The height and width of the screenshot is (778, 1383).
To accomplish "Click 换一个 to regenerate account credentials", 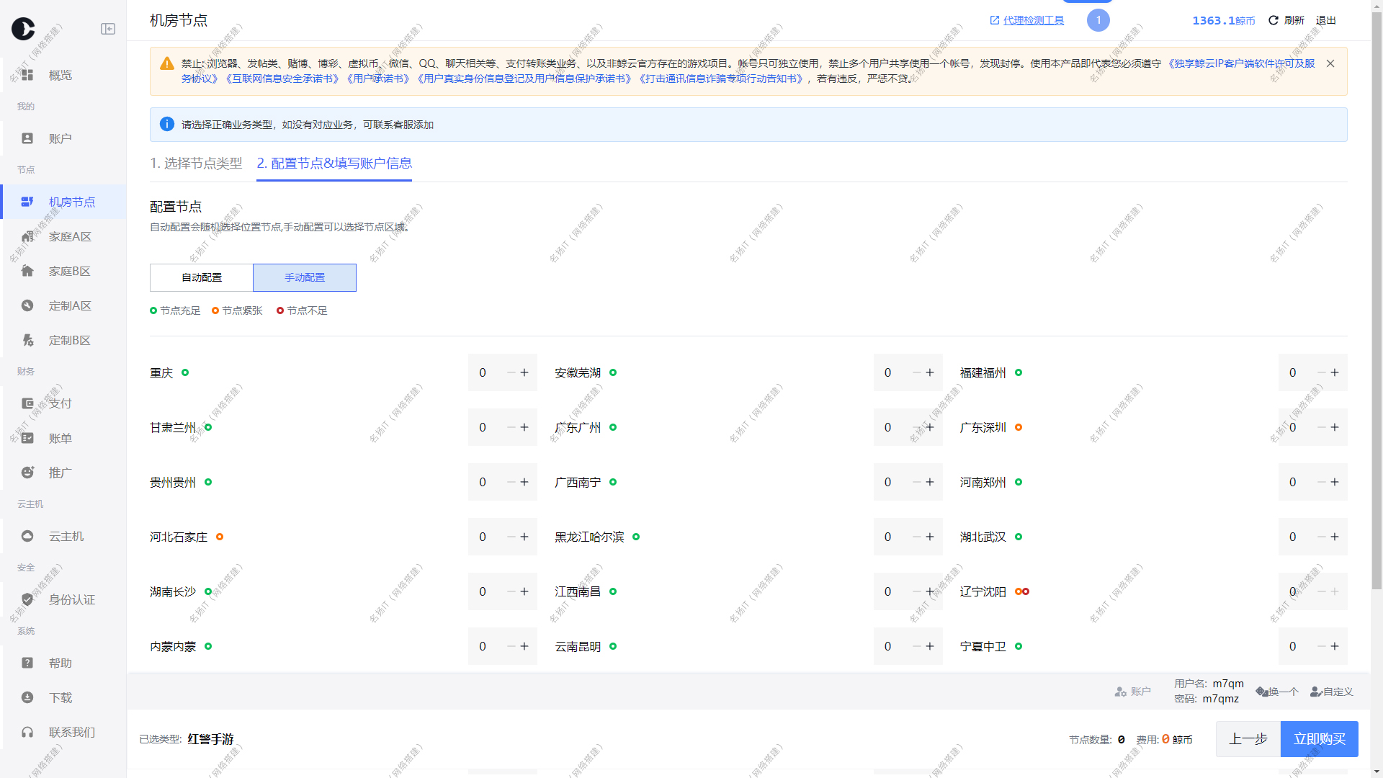I will tap(1277, 692).
